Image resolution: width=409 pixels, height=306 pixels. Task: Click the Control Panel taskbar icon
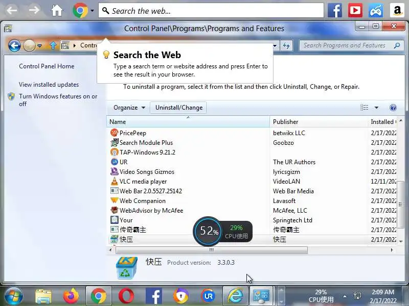point(261,296)
